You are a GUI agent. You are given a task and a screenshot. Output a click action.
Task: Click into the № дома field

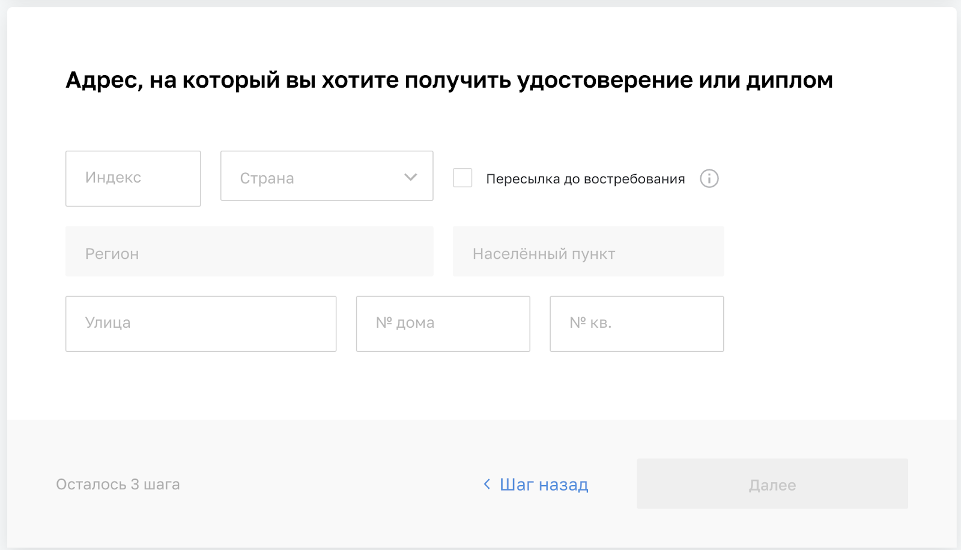click(443, 324)
